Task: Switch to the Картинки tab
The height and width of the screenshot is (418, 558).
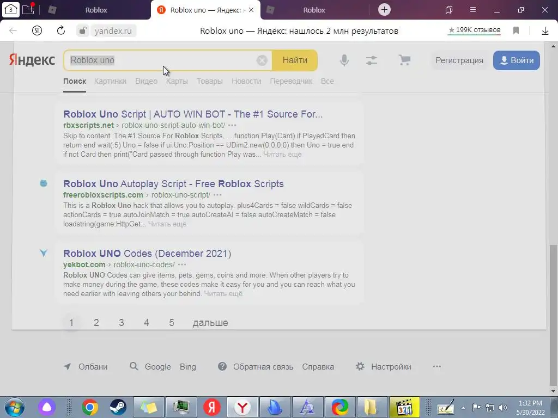Action: tap(110, 82)
